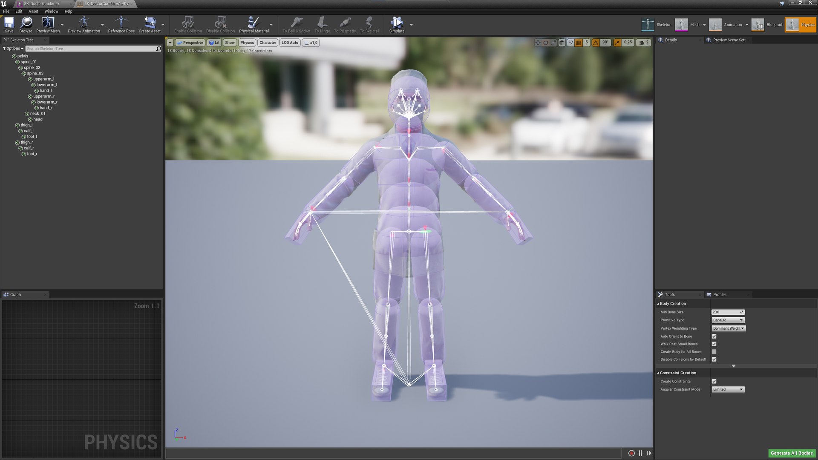Click To Ball & Socket constraint icon
The width and height of the screenshot is (818, 460).
pos(297,25)
